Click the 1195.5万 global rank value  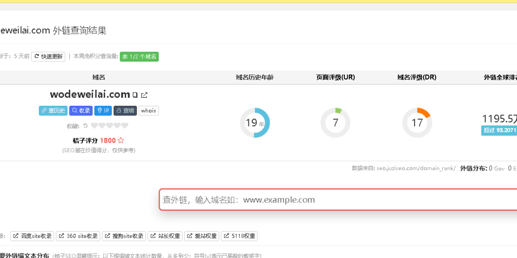[x=499, y=119]
